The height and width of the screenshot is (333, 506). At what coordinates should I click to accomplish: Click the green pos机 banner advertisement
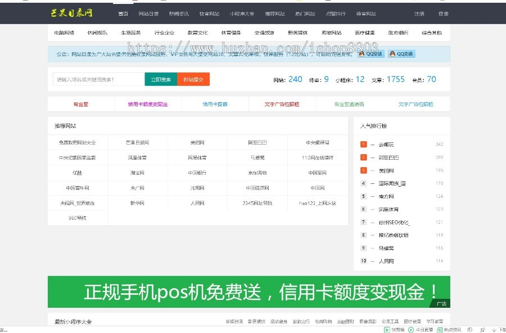tap(253, 292)
